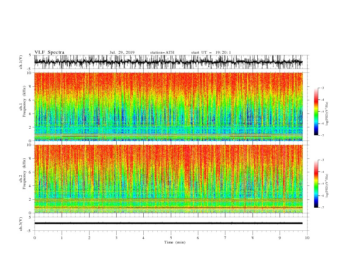This screenshot has height=267, width=346.
Task: Click the time axis tick label "3"
Action: click(x=116, y=238)
